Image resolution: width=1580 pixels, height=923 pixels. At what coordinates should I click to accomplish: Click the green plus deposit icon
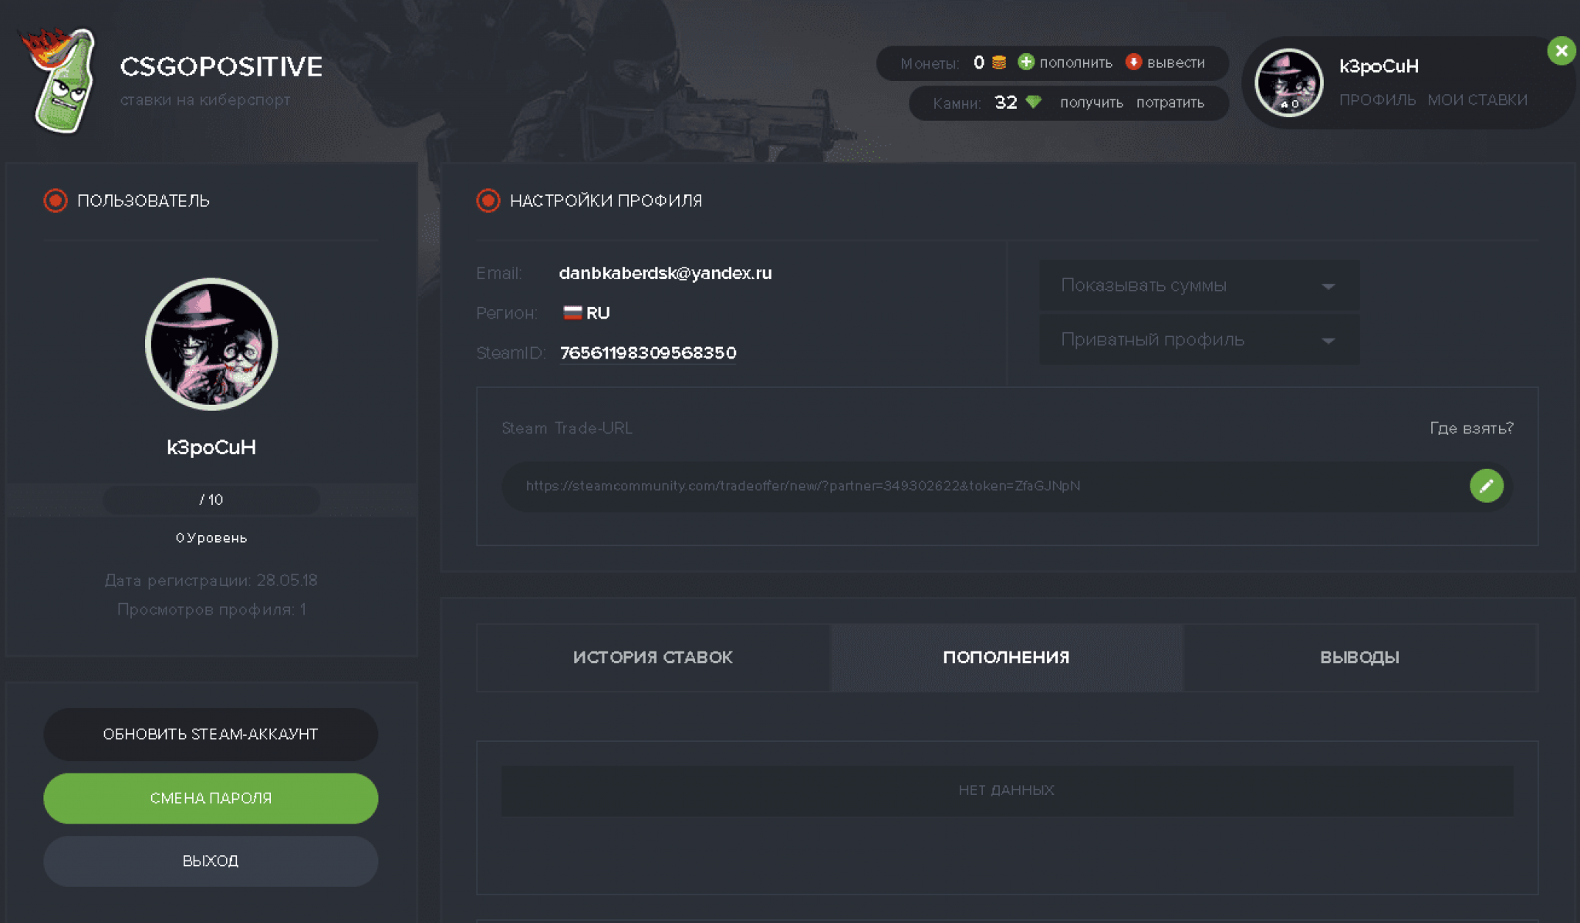1025,62
